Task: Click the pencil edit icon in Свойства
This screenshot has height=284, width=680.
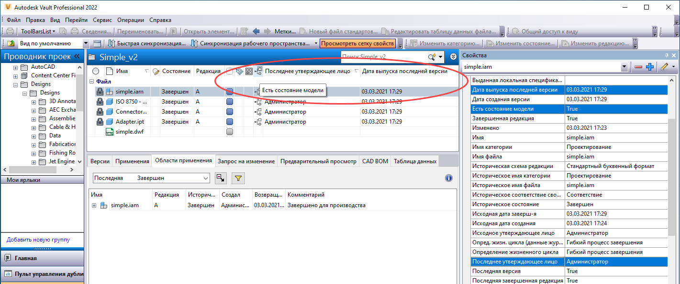Action: click(664, 67)
